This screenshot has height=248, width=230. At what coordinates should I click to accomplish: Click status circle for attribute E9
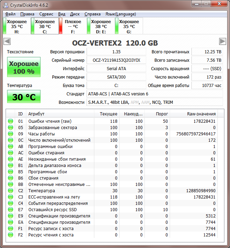(11, 216)
